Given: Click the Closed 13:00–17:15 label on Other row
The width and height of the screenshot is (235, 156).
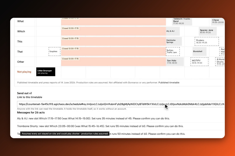Looking at the screenshot, I should (70, 59).
